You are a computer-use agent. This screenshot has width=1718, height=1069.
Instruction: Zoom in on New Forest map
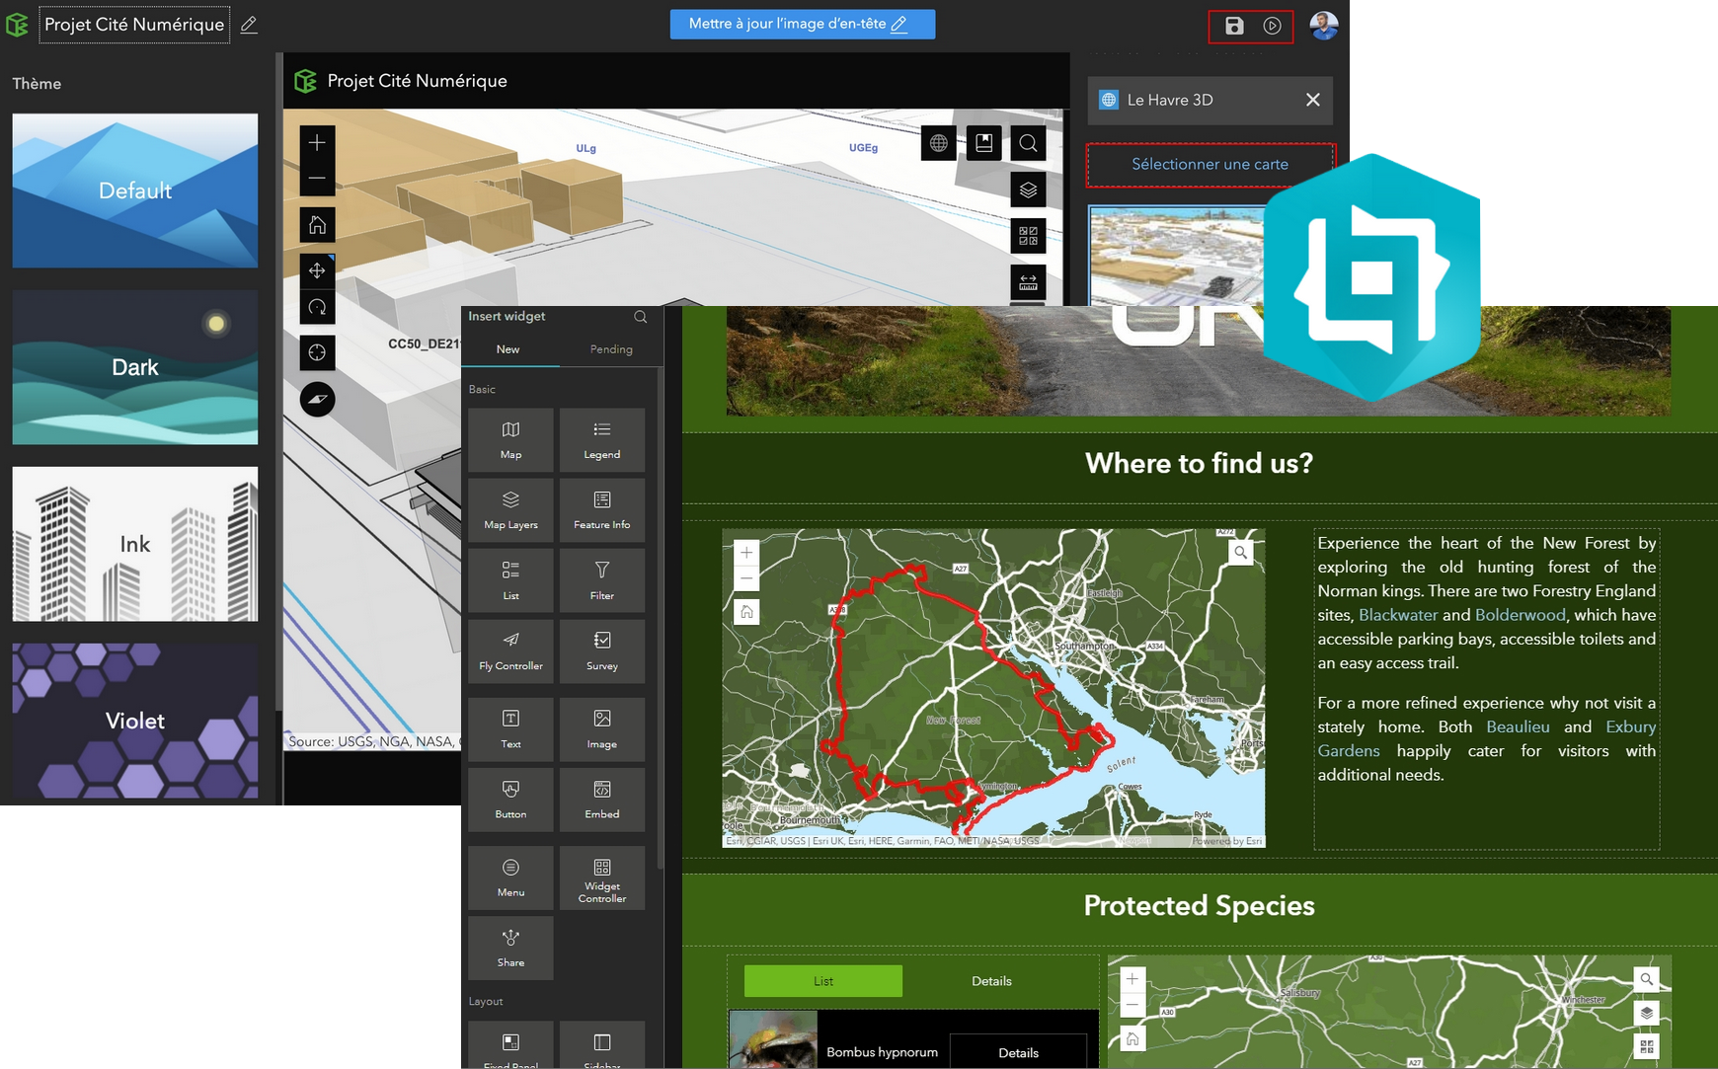tap(746, 553)
